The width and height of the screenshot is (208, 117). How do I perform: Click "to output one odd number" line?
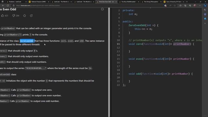coord(45,101)
